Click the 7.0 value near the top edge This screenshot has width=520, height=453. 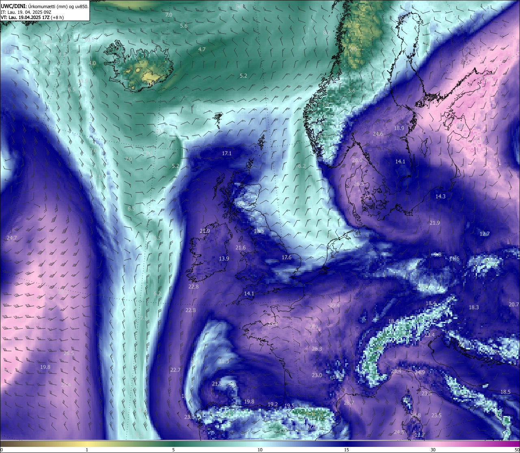coord(169,15)
